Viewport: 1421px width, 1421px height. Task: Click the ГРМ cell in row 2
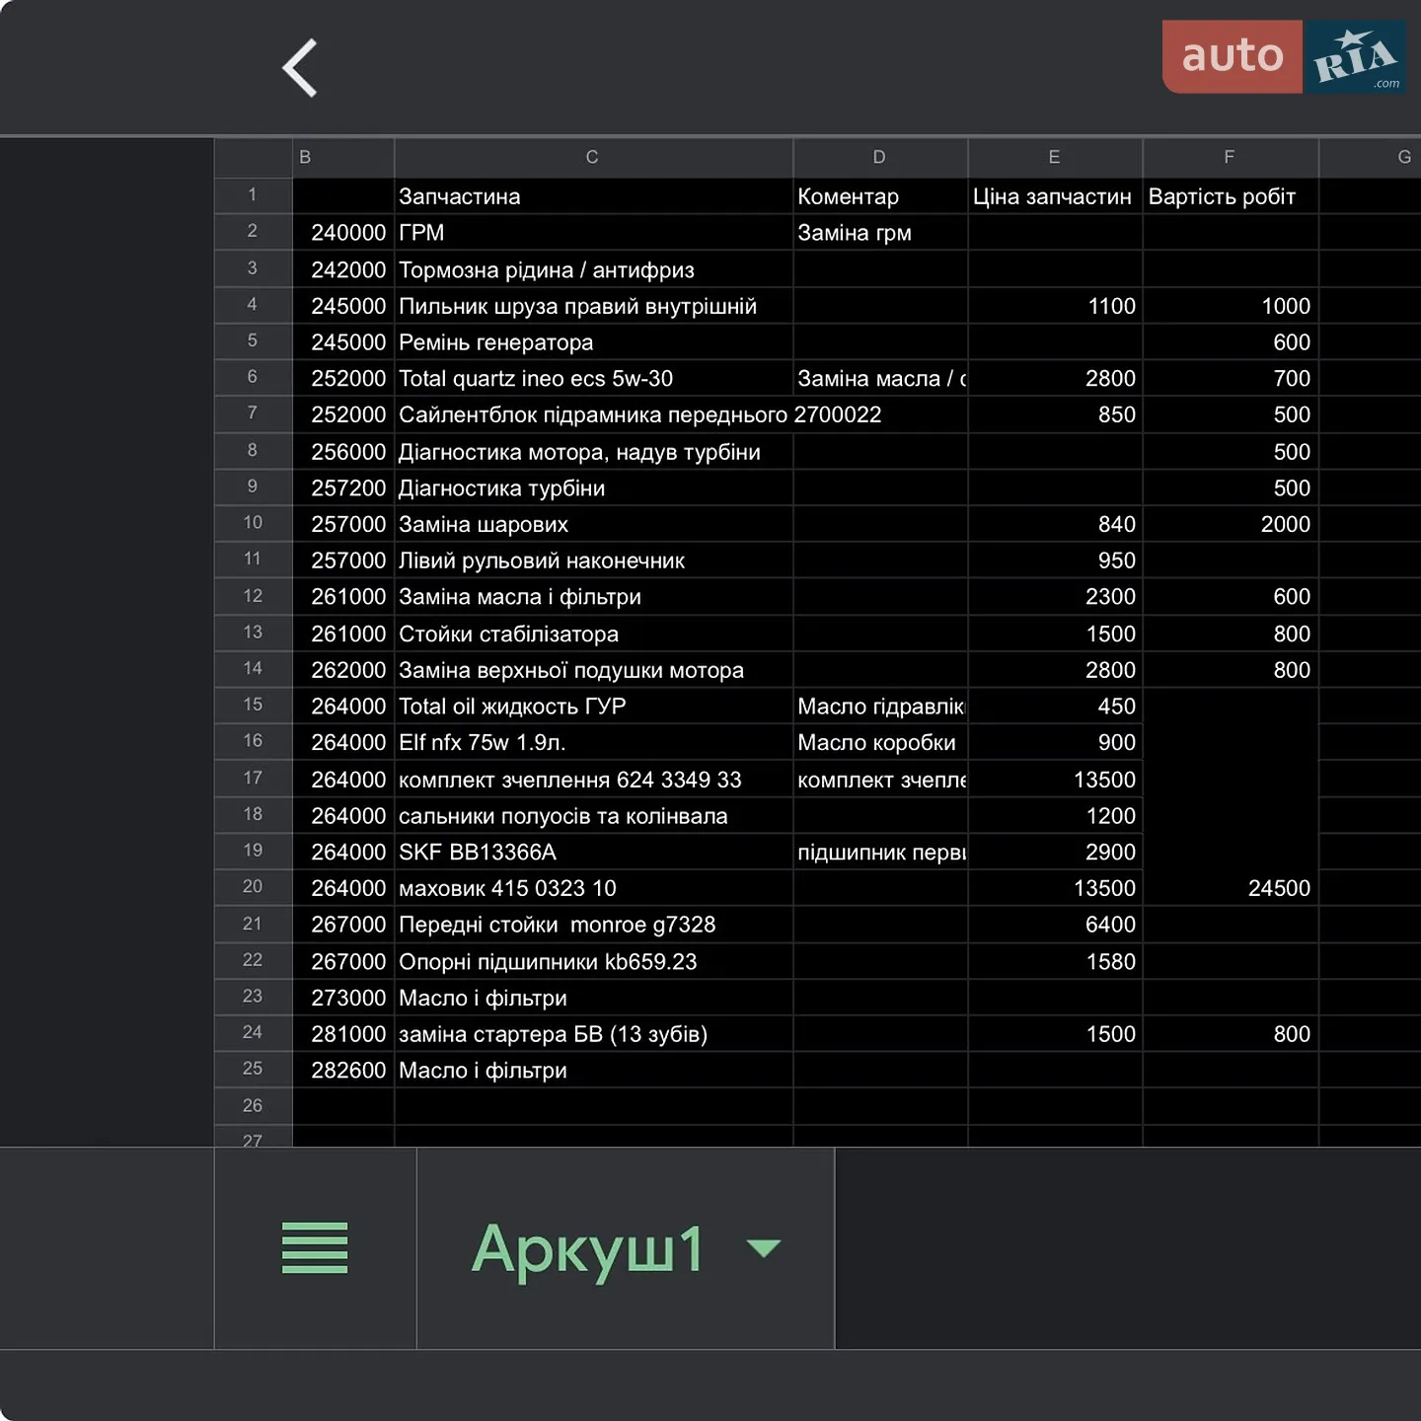(x=593, y=233)
